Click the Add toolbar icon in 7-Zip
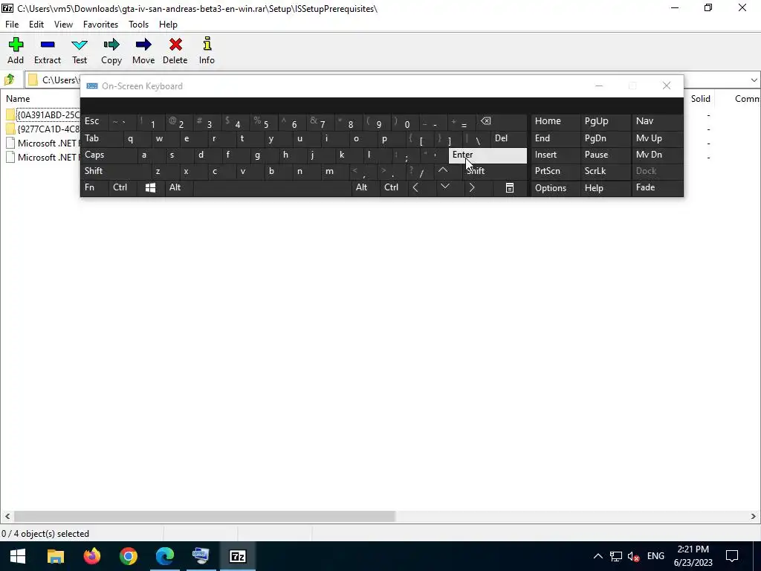 16,51
